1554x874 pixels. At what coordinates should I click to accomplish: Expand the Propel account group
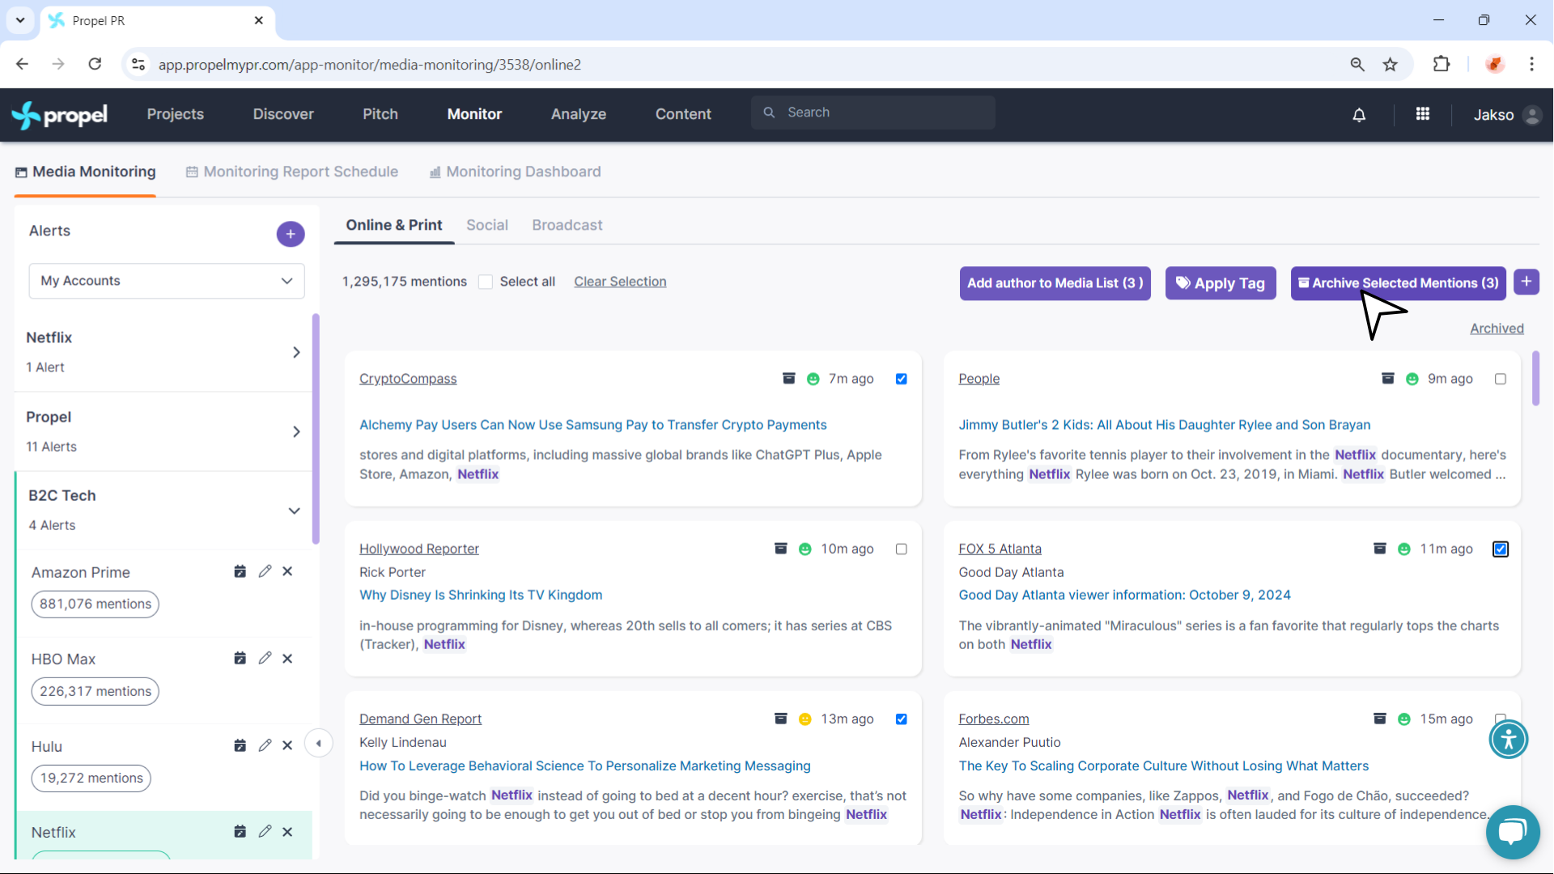[x=296, y=431]
